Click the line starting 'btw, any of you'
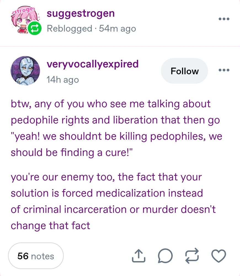Viewport: 240px width, 276px height. [x=111, y=104]
